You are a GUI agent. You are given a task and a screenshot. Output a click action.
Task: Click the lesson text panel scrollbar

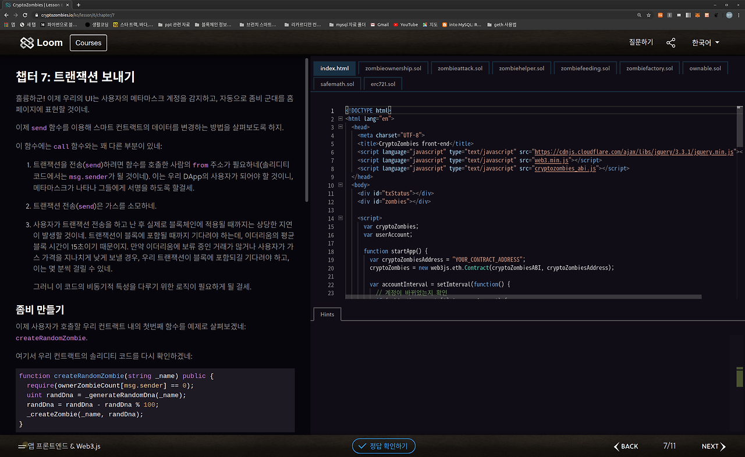[x=307, y=130]
